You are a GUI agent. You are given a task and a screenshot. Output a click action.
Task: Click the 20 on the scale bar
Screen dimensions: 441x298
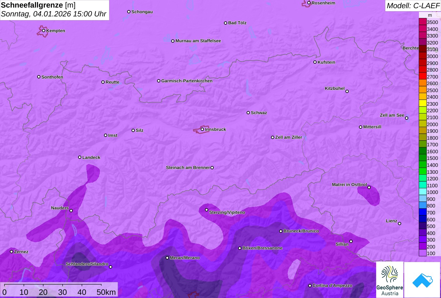[x=43, y=292]
